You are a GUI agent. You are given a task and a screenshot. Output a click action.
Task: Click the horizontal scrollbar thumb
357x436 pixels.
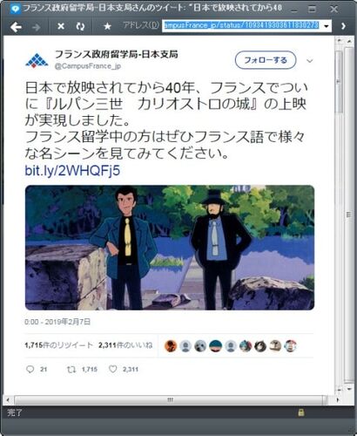[169, 400]
